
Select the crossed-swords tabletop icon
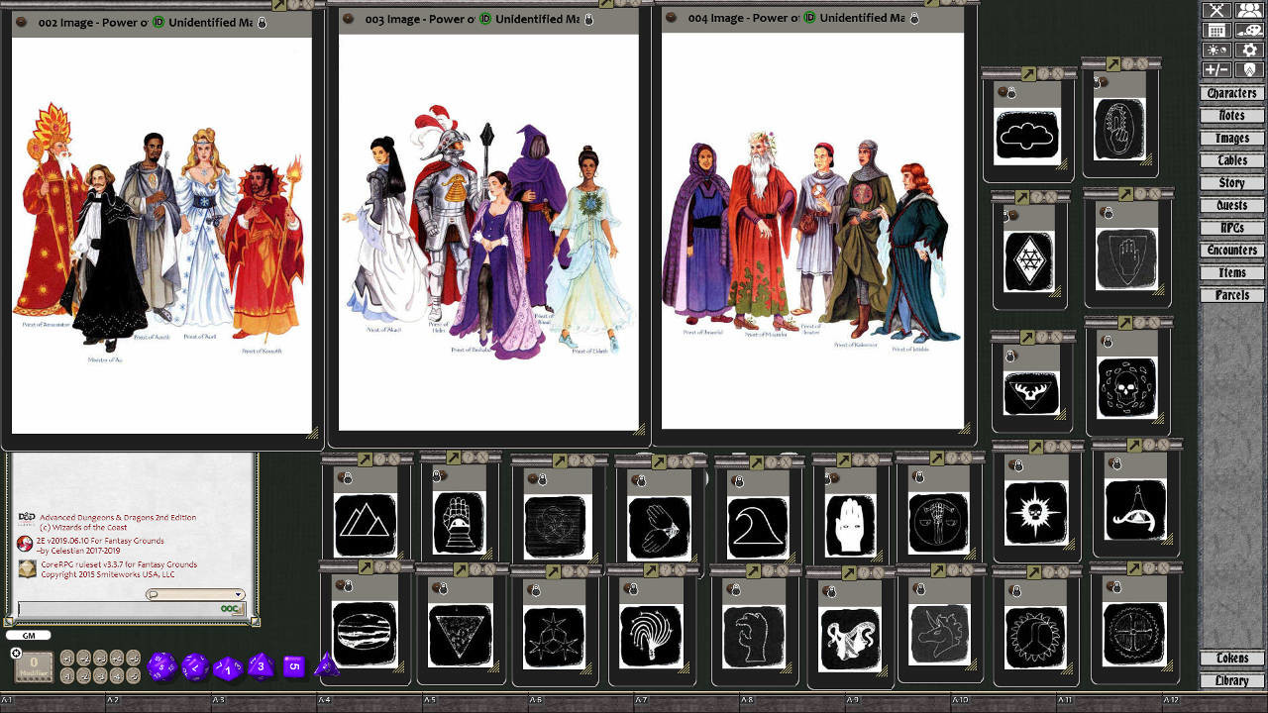pos(1216,11)
